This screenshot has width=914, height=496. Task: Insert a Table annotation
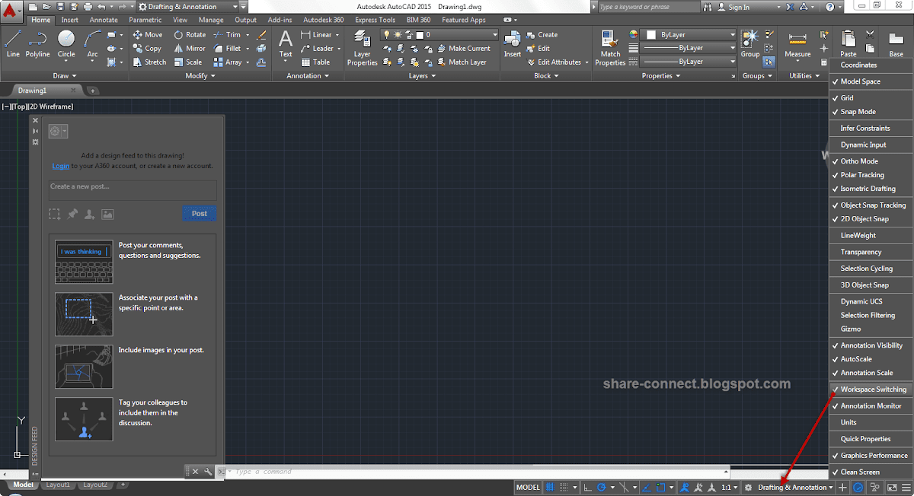[315, 62]
